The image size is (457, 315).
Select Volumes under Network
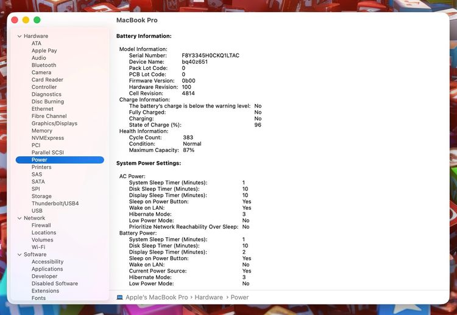[x=43, y=240]
